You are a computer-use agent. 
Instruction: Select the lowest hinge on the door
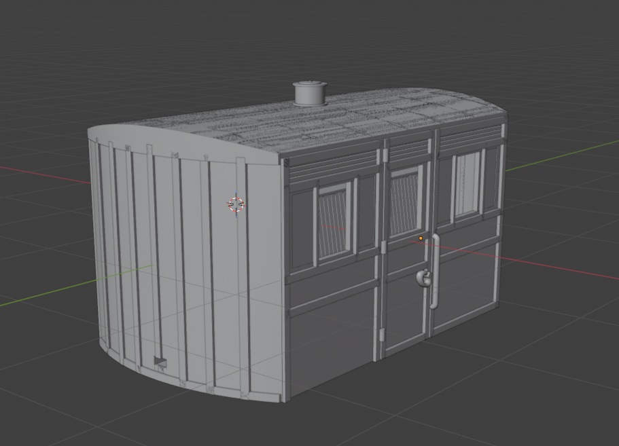coord(382,335)
